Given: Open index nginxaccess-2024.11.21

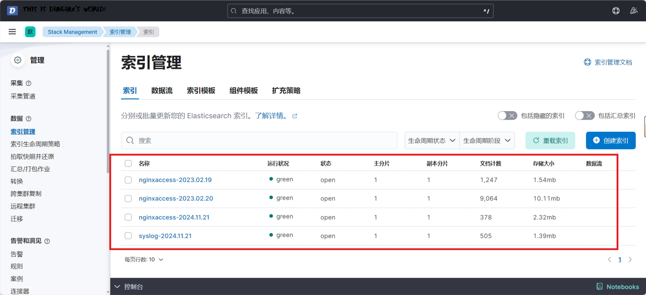Looking at the screenshot, I should click(x=174, y=217).
